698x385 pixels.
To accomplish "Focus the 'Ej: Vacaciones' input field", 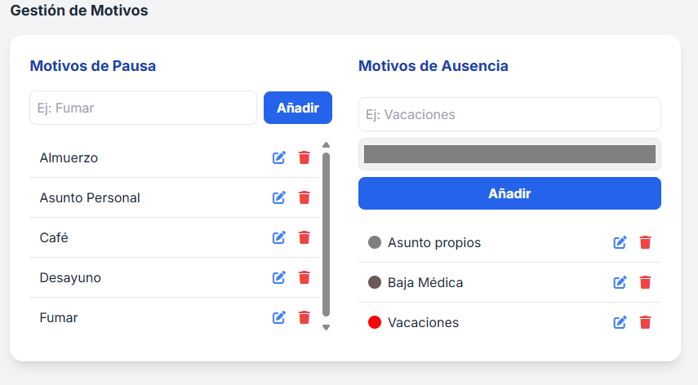I will tap(509, 114).
